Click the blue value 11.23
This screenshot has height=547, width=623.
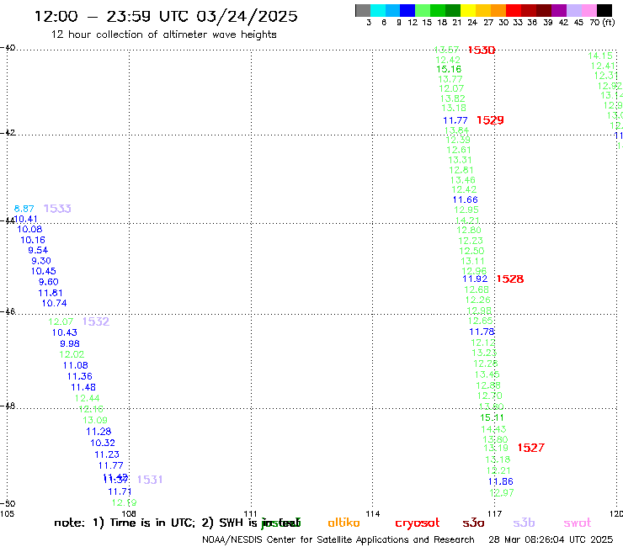point(106,454)
